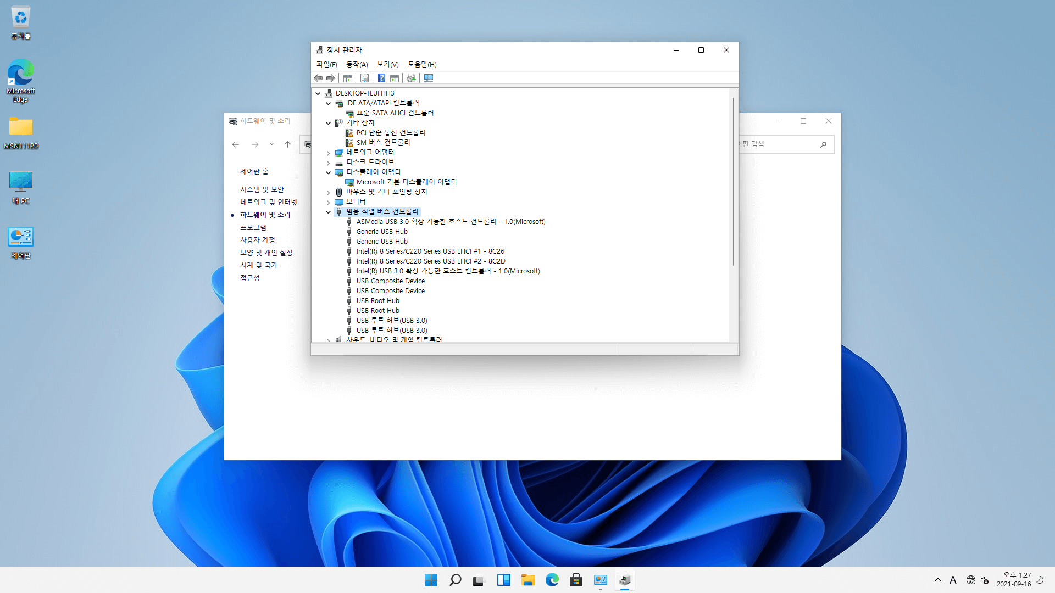Expand the 모니터 category
The width and height of the screenshot is (1055, 593).
tap(329, 202)
